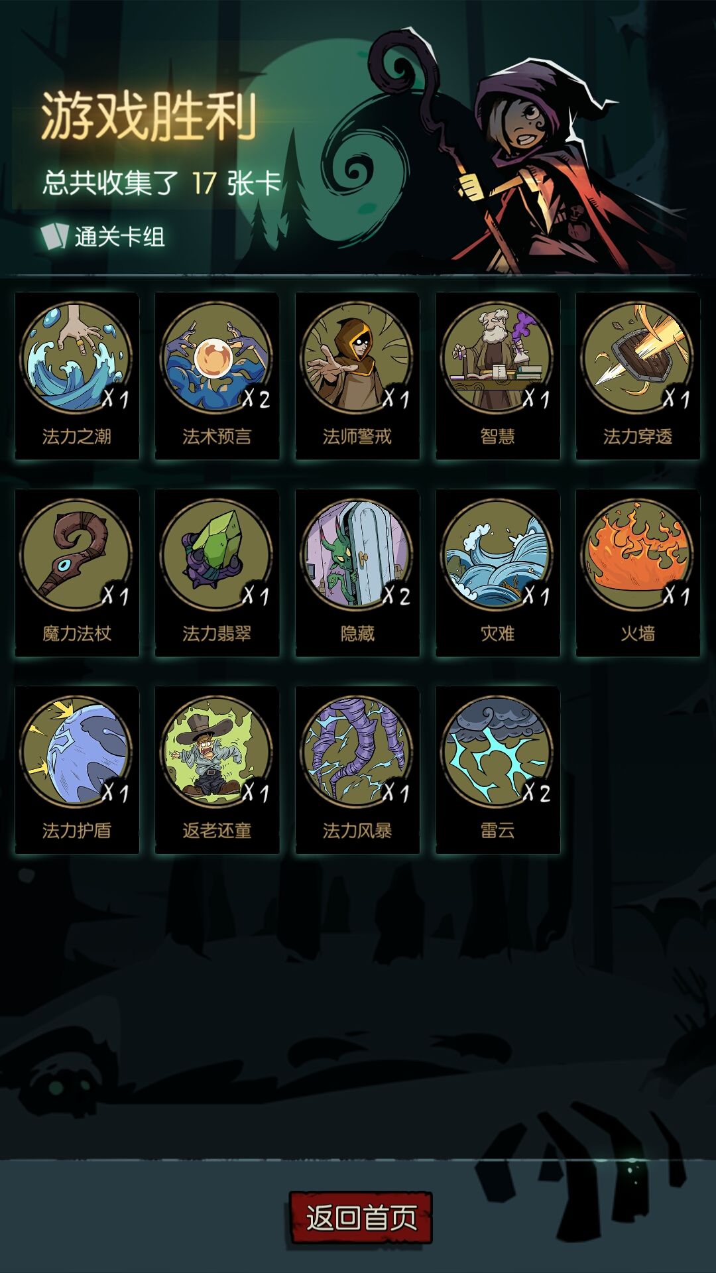Tap the 法师警戒 hooded mage card
This screenshot has width=716, height=1273.
click(x=357, y=376)
